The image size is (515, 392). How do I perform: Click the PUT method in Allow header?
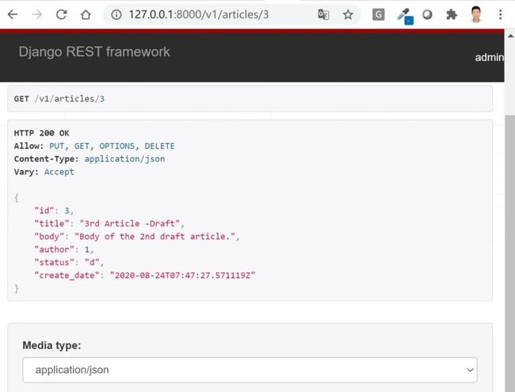[x=56, y=146]
